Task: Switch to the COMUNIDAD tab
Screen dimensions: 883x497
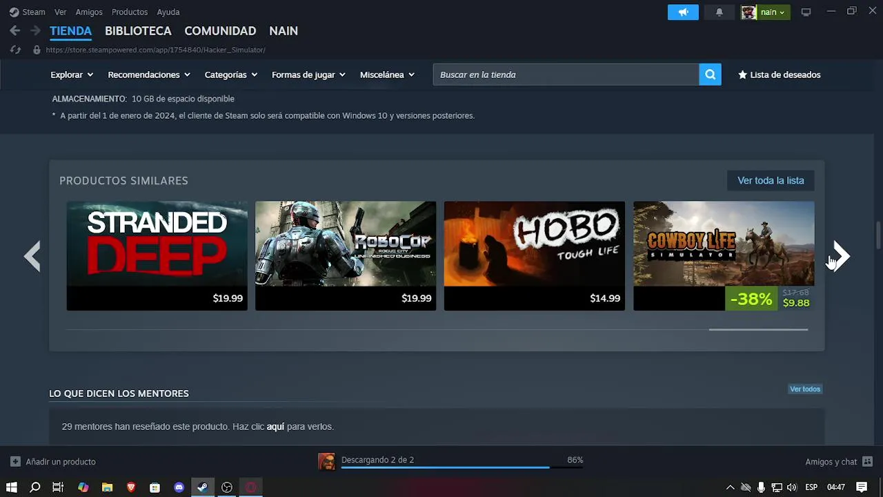Action: pyautogui.click(x=220, y=30)
